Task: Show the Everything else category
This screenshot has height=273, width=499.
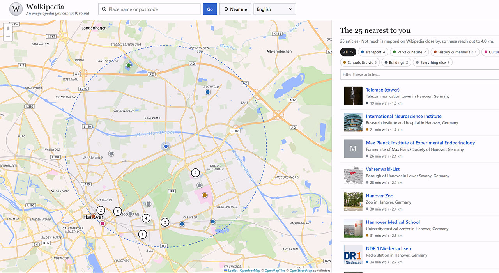Action: pos(433,62)
